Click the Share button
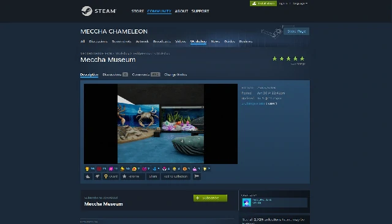The image size is (392, 224). tap(153, 176)
